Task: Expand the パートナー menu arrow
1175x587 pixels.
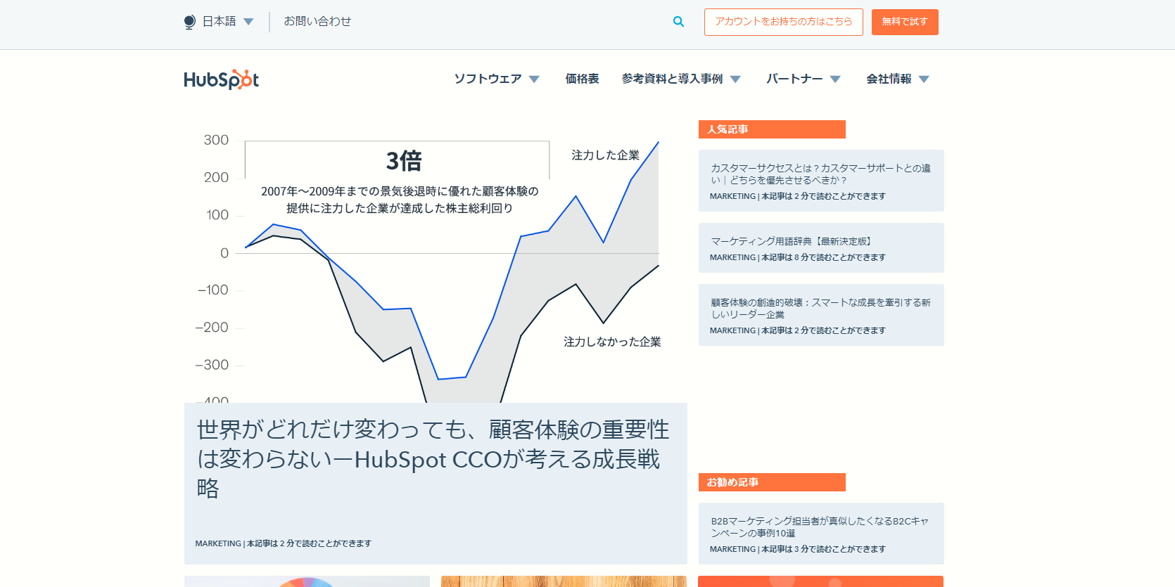Action: click(x=835, y=79)
